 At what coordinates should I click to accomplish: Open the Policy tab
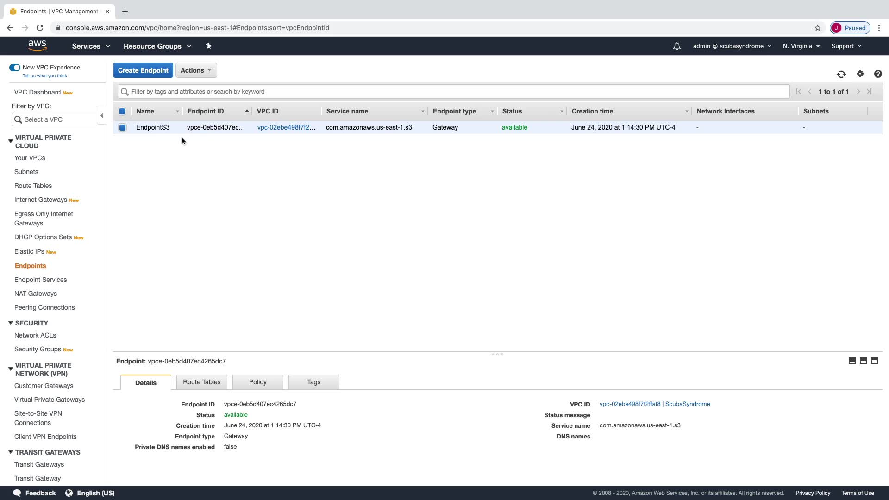click(x=257, y=382)
